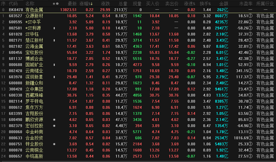Open stock ST华钰

coord(32,34)
